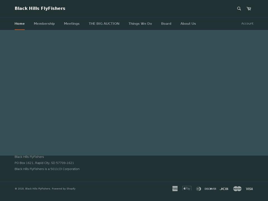Click the JCB payment icon
268x201 pixels.
[224, 189]
